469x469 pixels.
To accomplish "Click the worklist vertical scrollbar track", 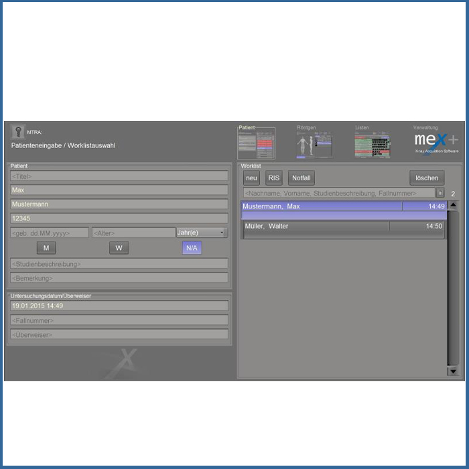I will point(453,288).
